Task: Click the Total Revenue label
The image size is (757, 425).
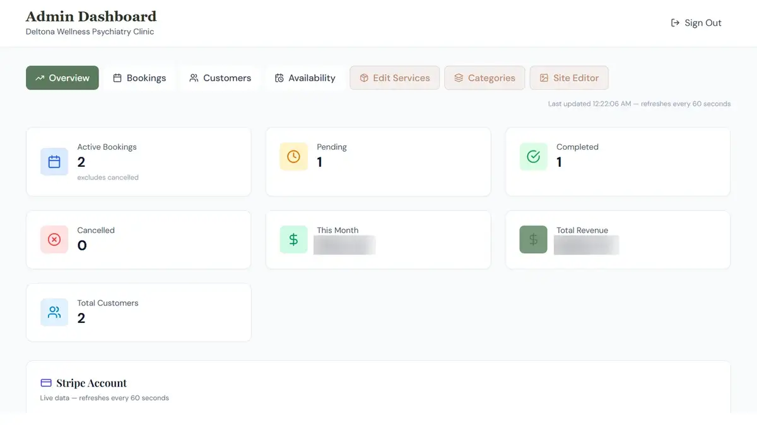Action: (582, 230)
